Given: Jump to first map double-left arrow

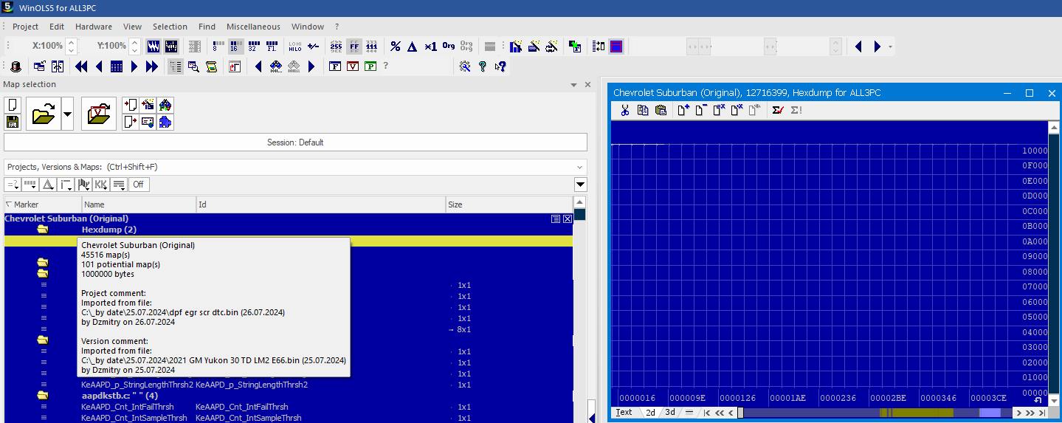Looking at the screenshot, I should [x=81, y=66].
